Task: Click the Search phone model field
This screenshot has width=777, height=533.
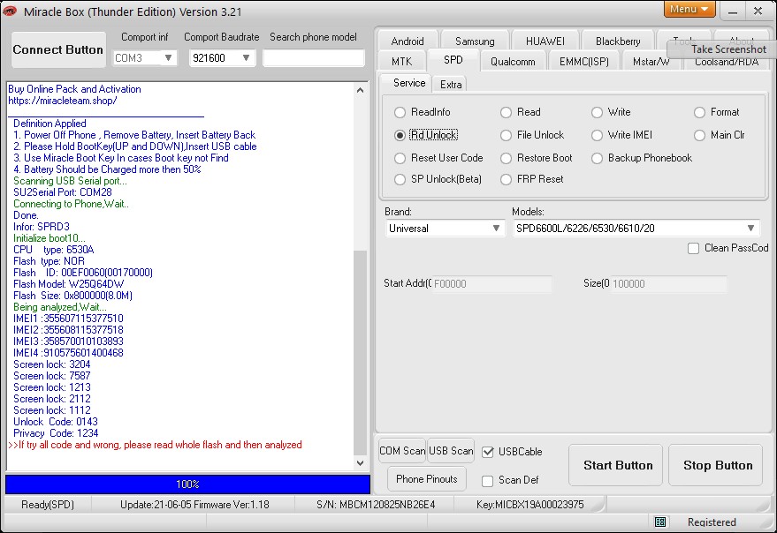Action: (x=314, y=58)
